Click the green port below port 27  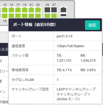click(x=54, y=16)
